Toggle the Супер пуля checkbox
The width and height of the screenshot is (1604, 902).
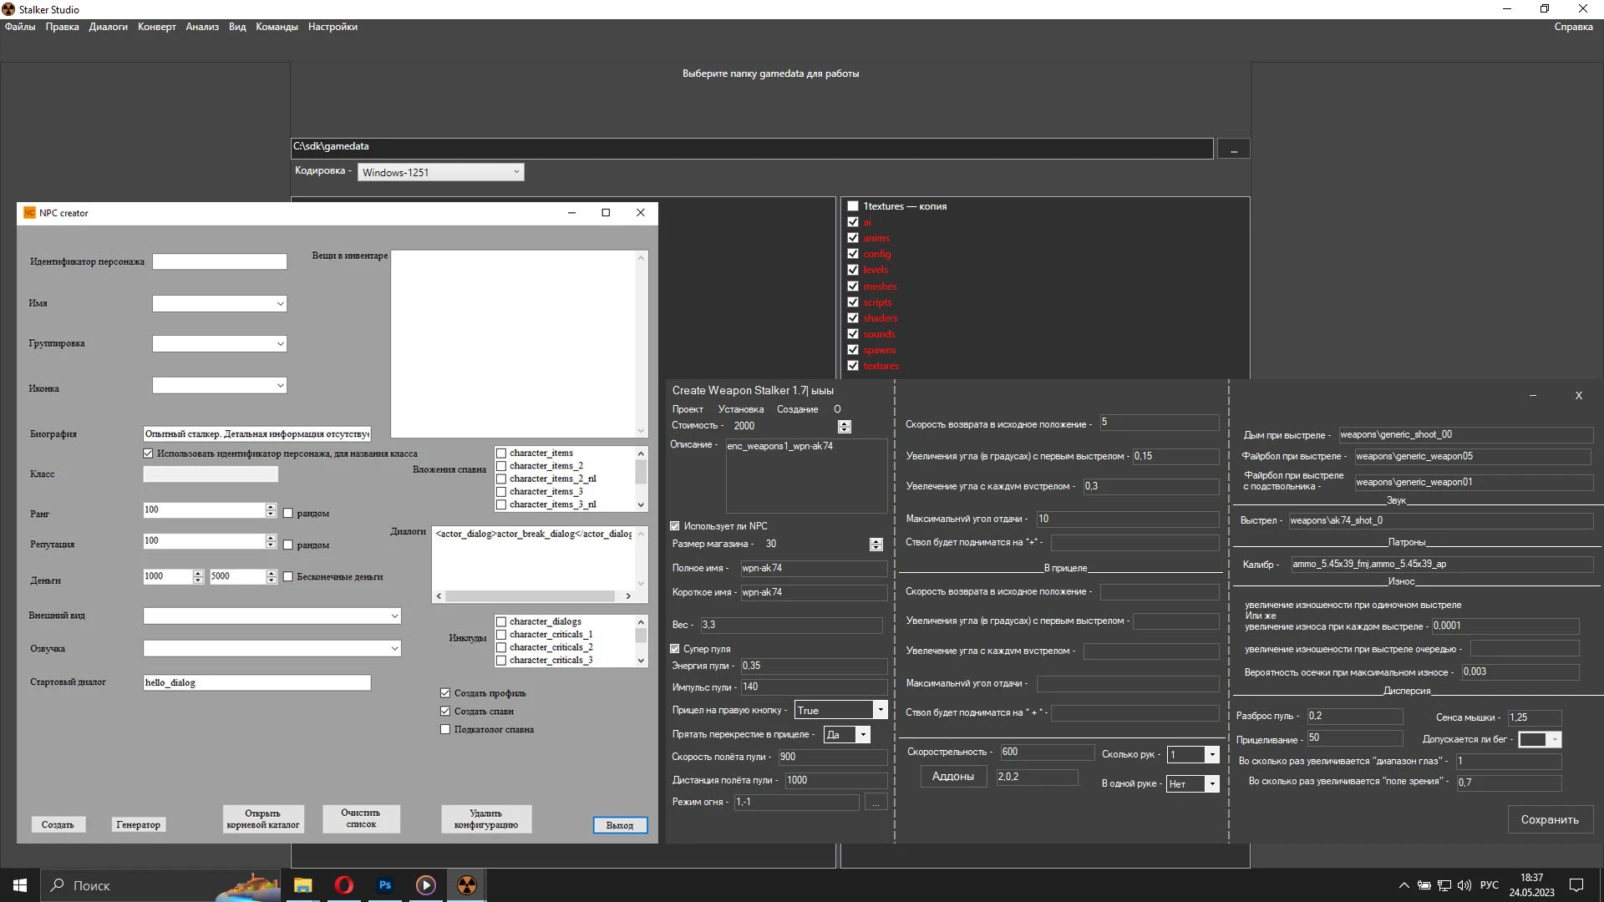tap(675, 649)
